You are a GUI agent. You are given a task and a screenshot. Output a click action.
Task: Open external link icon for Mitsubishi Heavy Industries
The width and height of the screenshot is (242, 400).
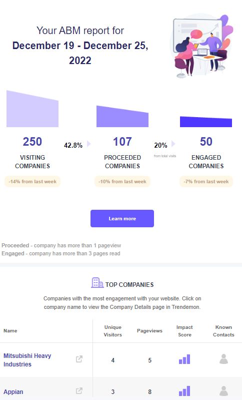coord(79,359)
